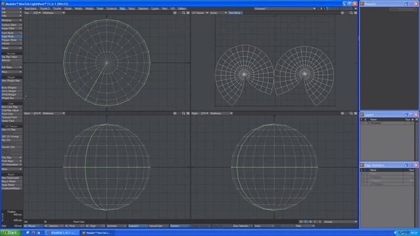This screenshot has width=420, height=236.
Task: Toggle Free Move in UV viewport
Action: 235,13
